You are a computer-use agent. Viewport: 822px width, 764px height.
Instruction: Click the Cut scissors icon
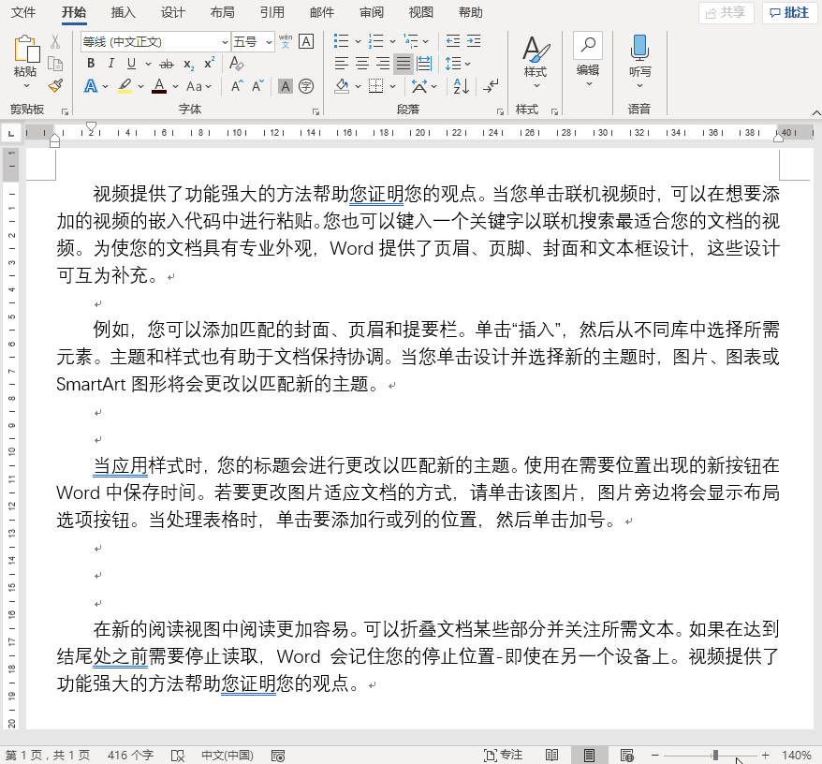pos(55,42)
